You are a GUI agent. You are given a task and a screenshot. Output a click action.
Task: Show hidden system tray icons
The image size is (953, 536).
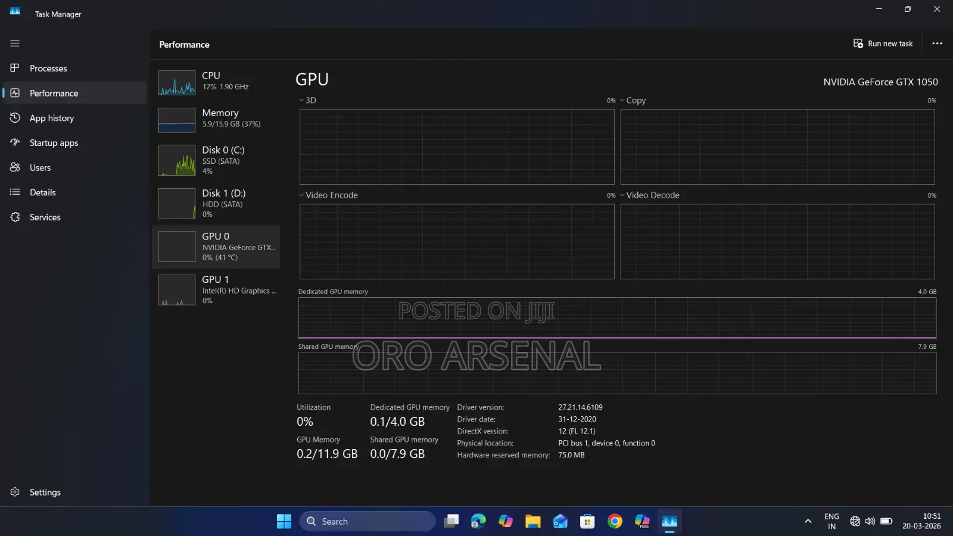[808, 522]
